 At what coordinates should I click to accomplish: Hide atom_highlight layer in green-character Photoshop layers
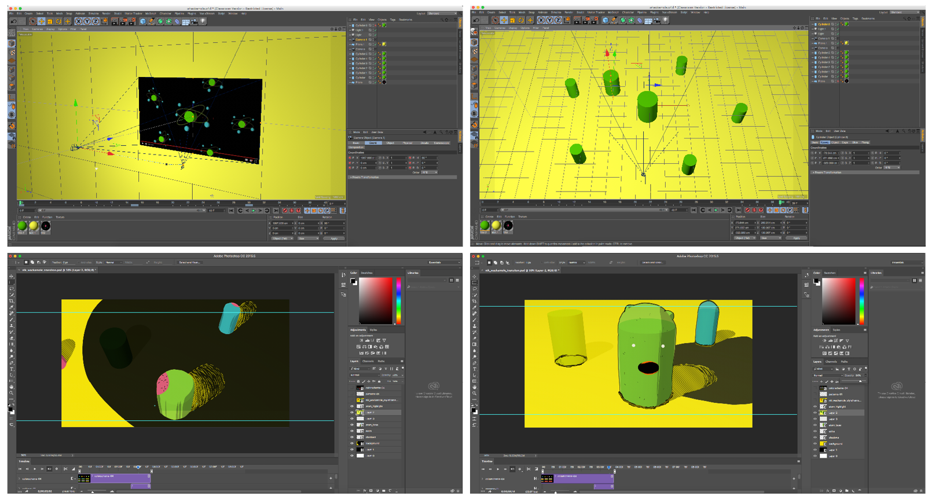[815, 407]
